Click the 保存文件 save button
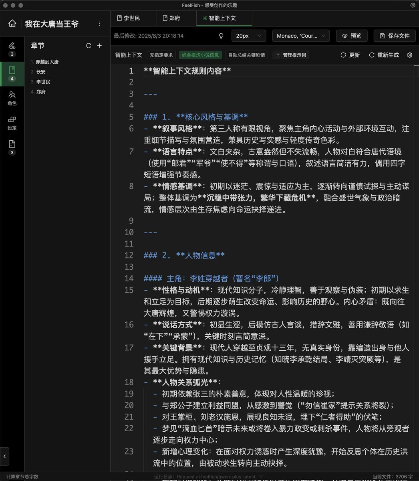 (394, 36)
